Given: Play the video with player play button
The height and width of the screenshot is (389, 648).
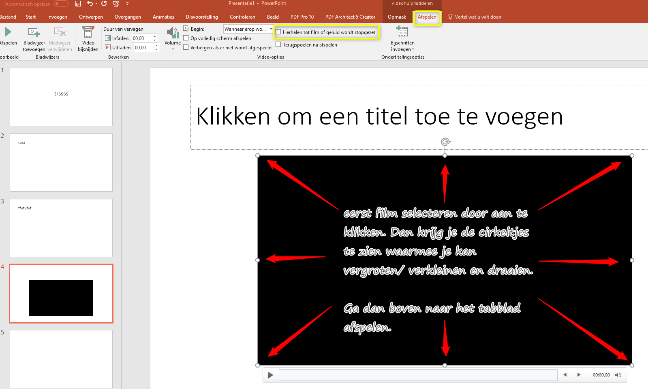Looking at the screenshot, I should [x=270, y=375].
